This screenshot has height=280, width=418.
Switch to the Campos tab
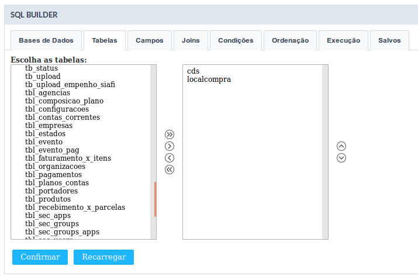coord(149,40)
